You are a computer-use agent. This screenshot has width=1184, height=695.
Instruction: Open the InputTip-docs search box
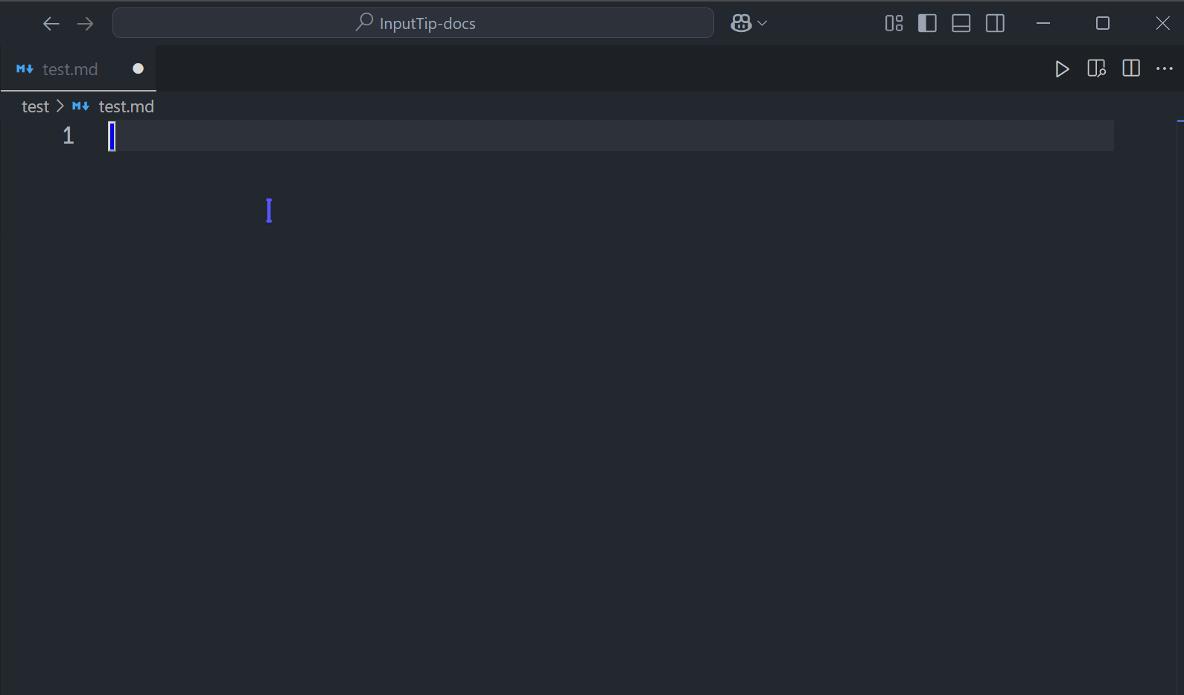coord(413,23)
